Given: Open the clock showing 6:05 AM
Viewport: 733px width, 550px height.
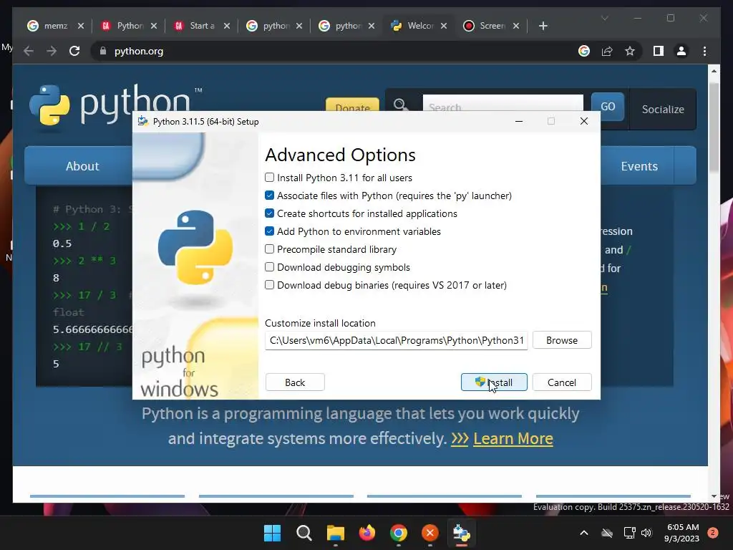Looking at the screenshot, I should 681,533.
